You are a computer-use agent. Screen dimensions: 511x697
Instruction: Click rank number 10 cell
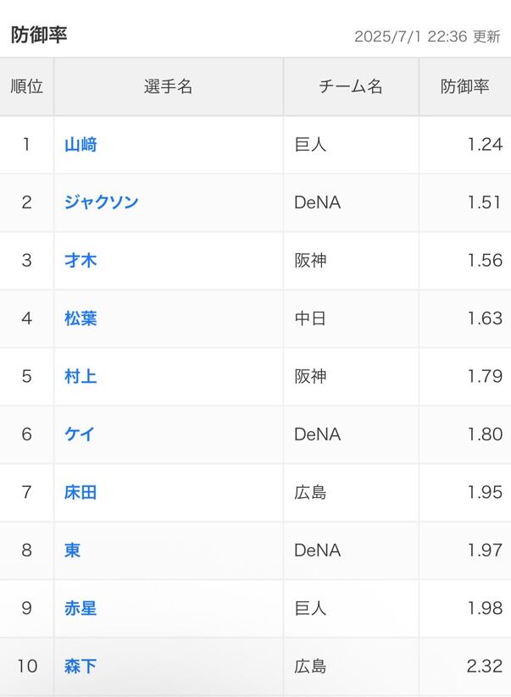click(27, 667)
